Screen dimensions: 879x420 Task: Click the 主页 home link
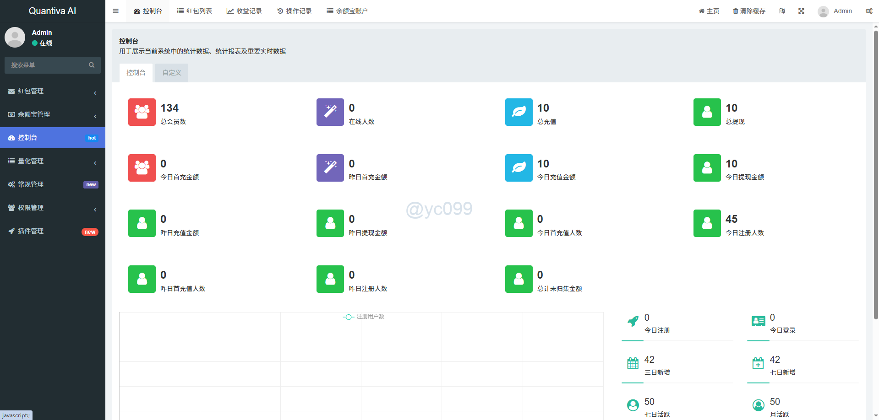coord(709,11)
